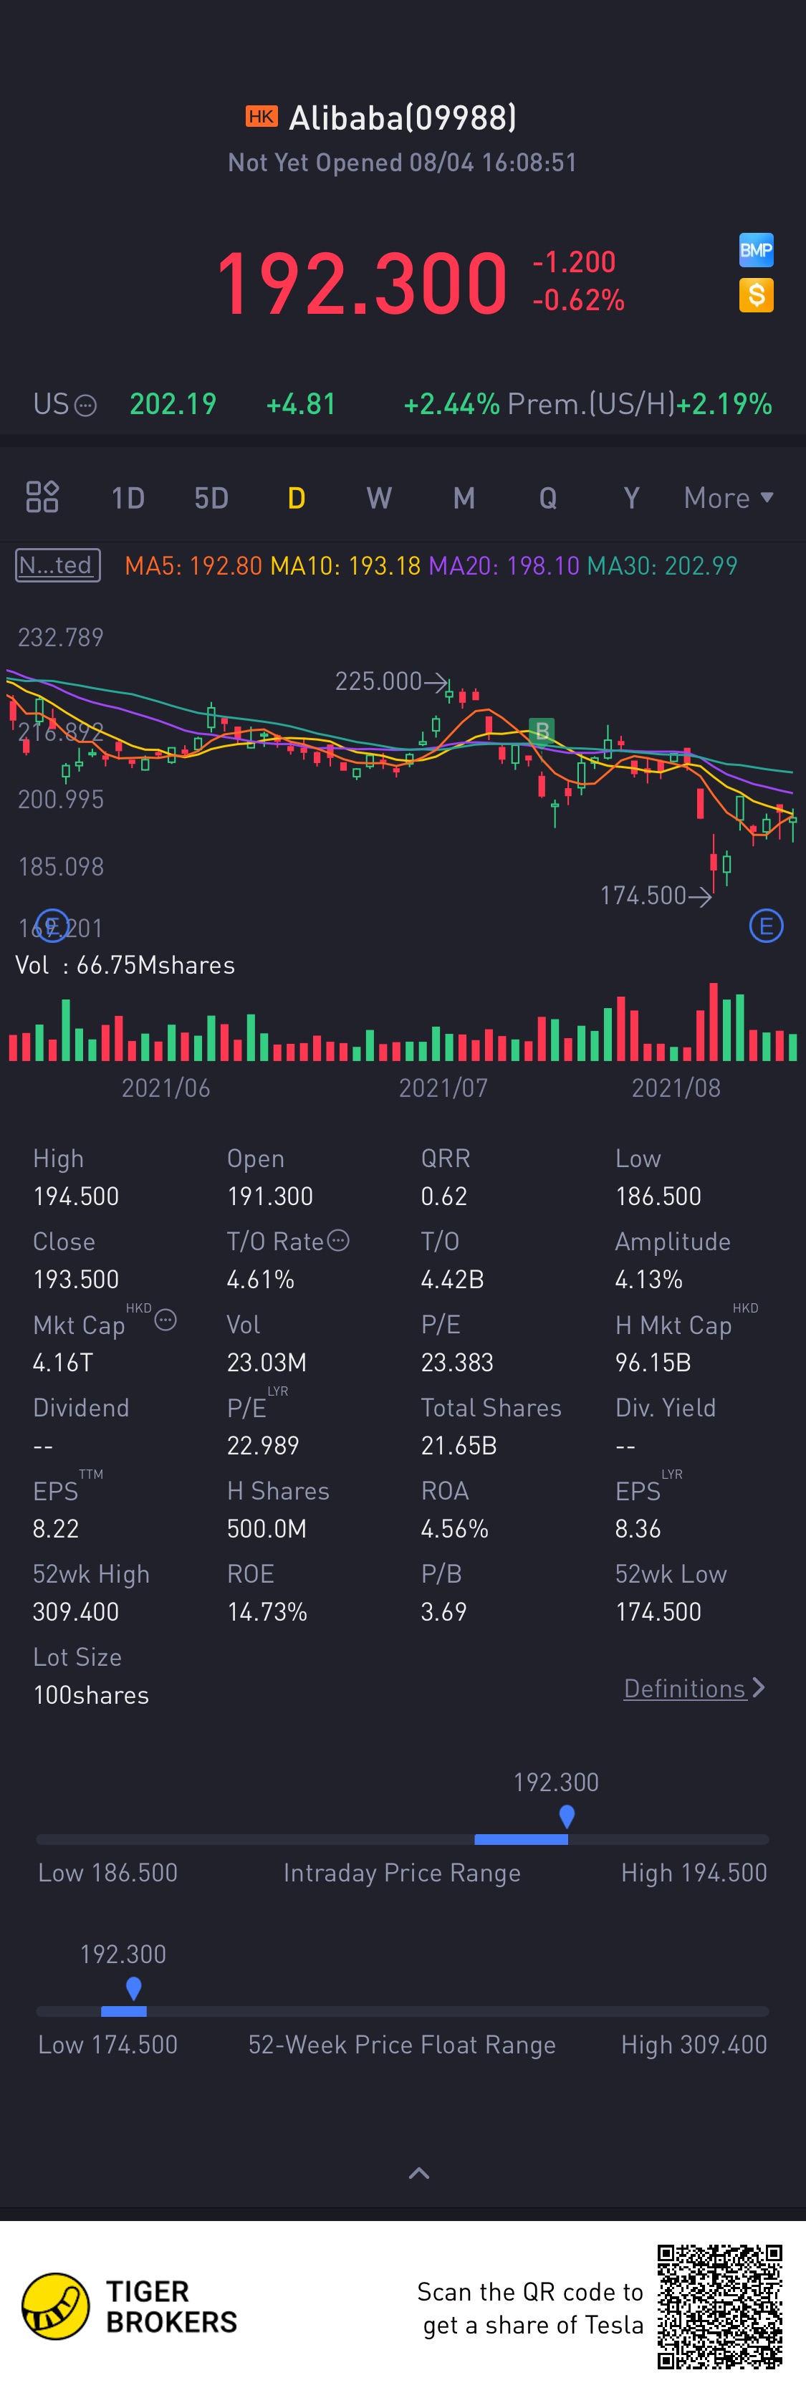Click the Intraday Price Range marker
The image size is (806, 2393).
click(567, 1816)
